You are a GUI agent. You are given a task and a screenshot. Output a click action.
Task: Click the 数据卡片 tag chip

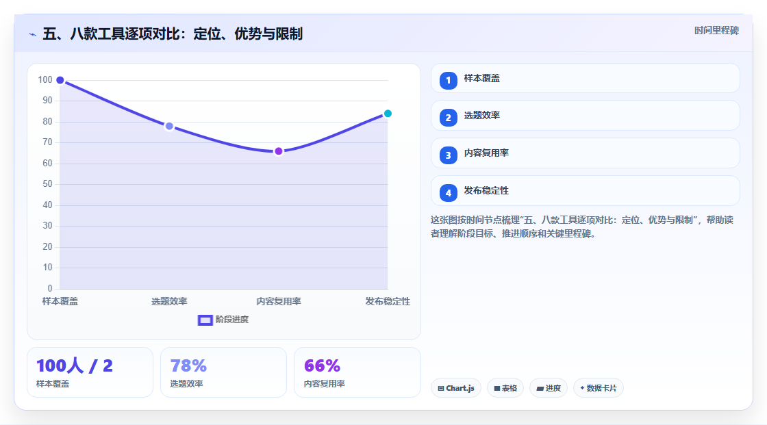tap(599, 388)
